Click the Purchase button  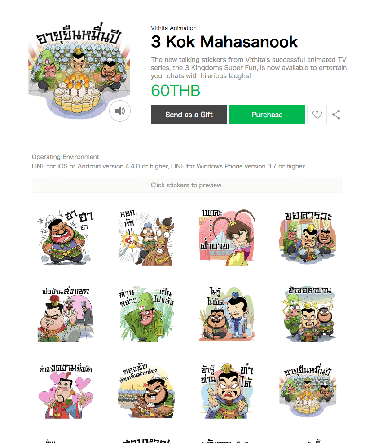click(267, 115)
